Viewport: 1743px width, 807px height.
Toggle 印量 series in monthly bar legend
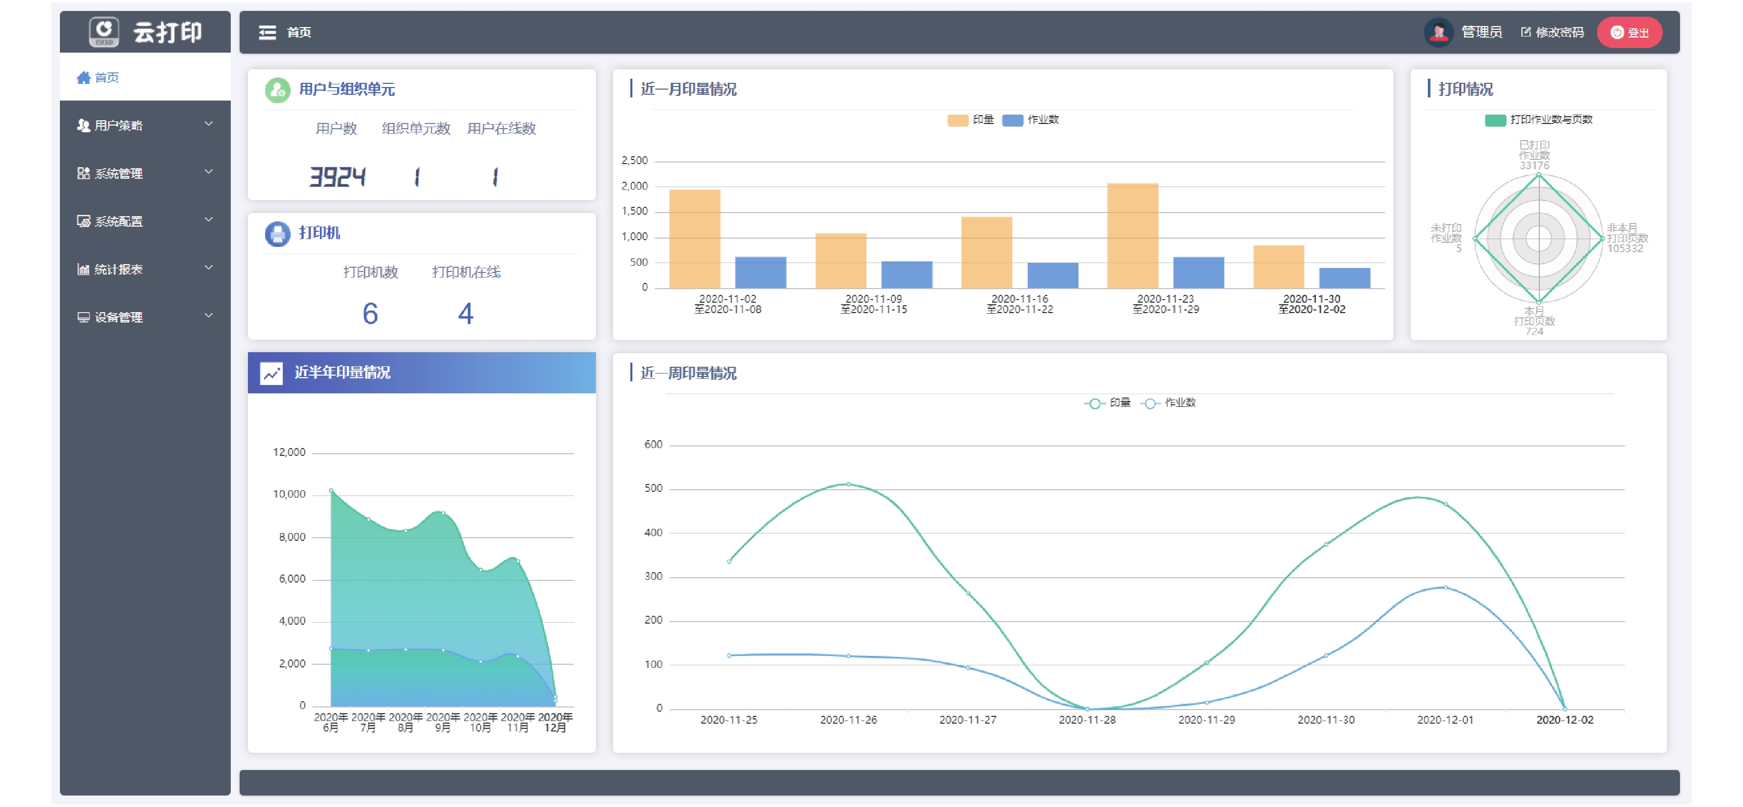click(x=970, y=120)
